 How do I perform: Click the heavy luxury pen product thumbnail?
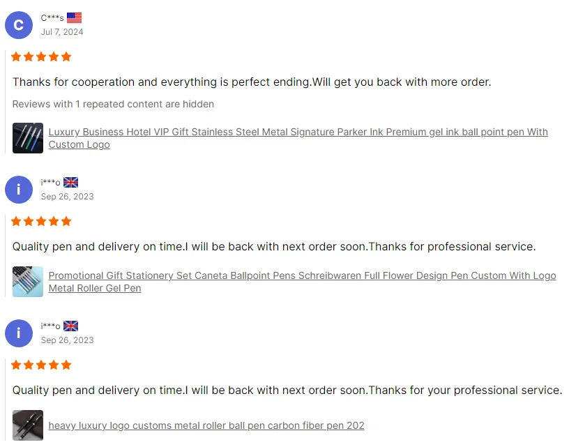click(x=28, y=425)
